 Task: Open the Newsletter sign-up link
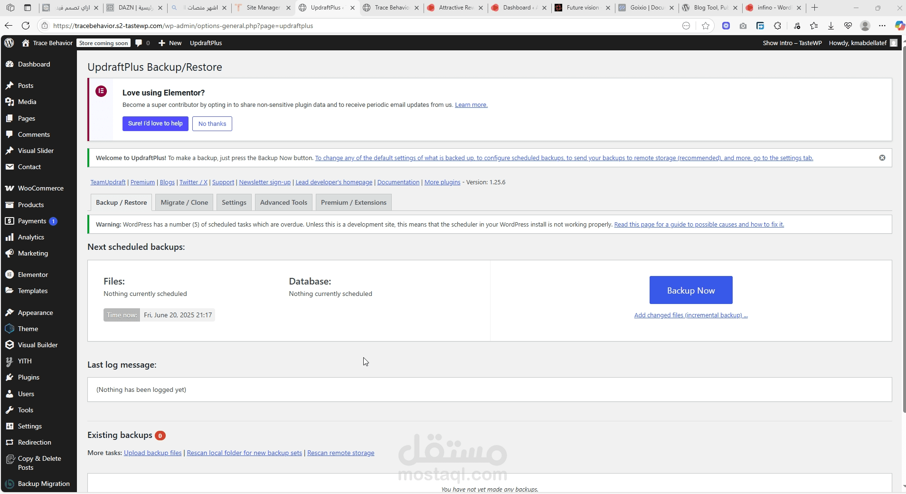[264, 182]
